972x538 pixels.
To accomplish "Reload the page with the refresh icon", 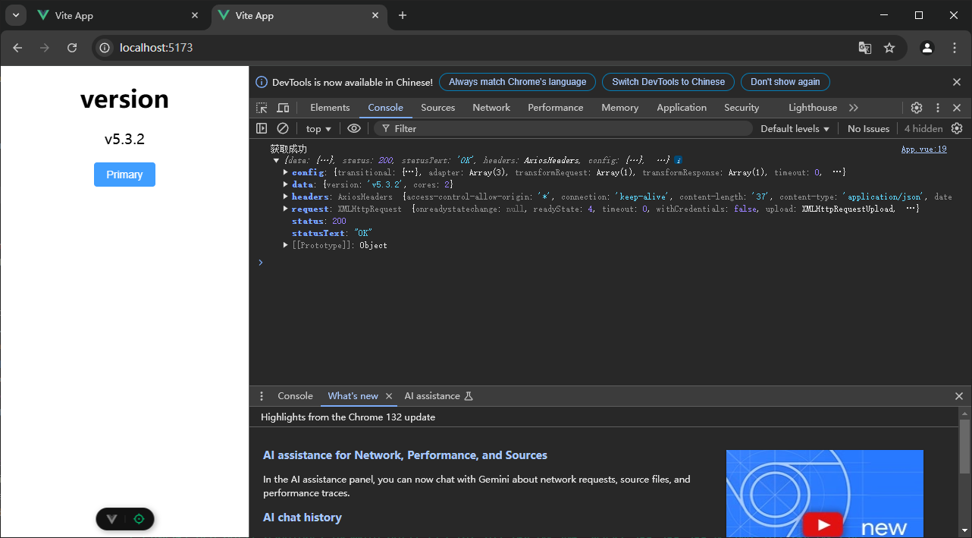I will coord(72,48).
